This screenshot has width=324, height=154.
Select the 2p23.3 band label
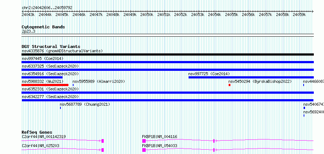click(x=28, y=31)
